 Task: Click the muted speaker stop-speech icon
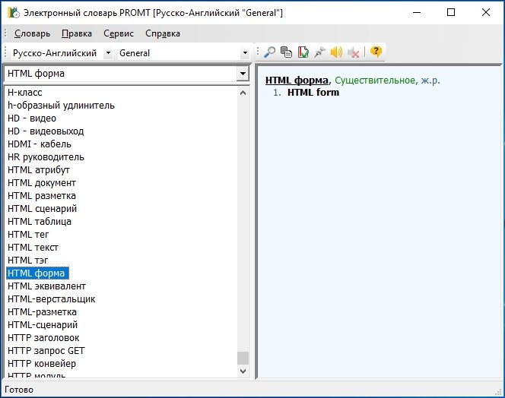click(354, 52)
